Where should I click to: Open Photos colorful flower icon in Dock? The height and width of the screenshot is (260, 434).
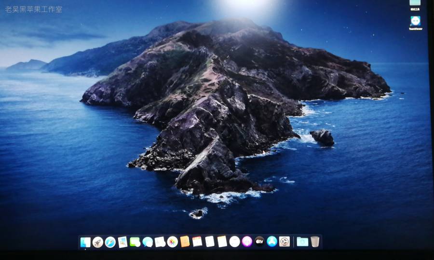click(x=173, y=242)
